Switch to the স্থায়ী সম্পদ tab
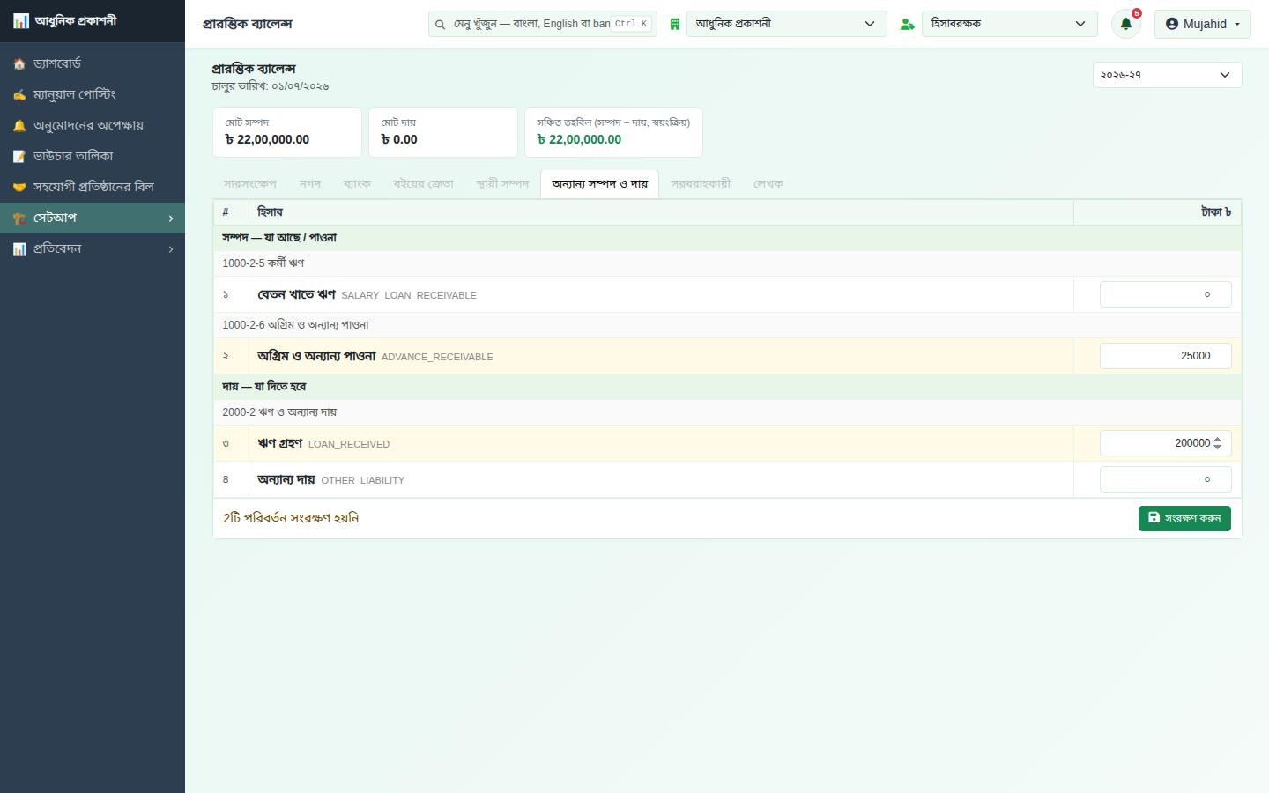 point(502,184)
